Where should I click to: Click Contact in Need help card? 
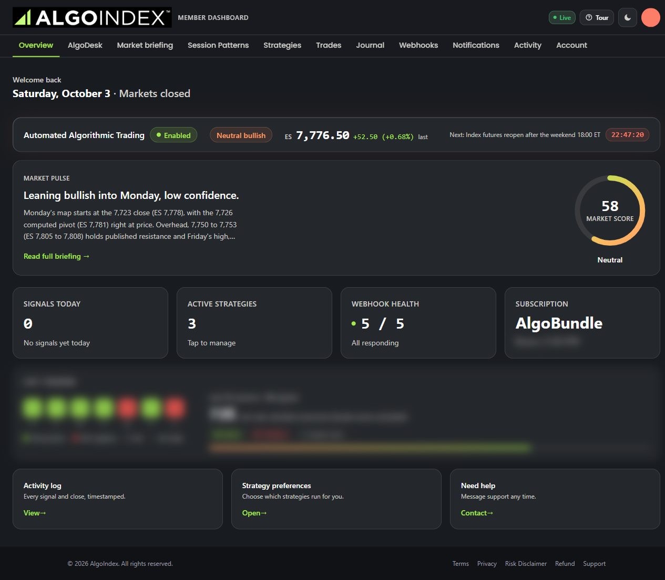click(x=477, y=513)
